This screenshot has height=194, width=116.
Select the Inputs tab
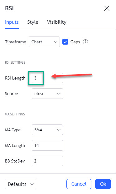(12, 22)
